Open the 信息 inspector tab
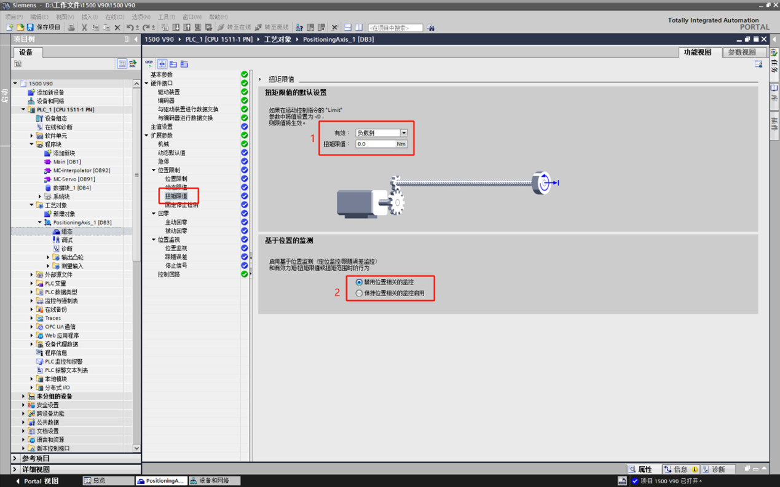Viewport: 780px width, 487px height. [x=680, y=469]
